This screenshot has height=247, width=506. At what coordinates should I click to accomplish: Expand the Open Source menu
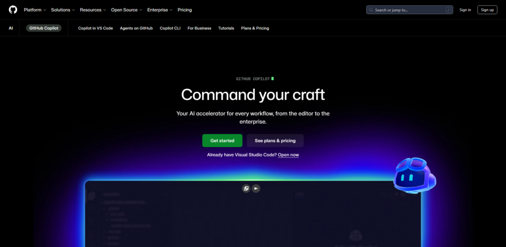click(126, 10)
